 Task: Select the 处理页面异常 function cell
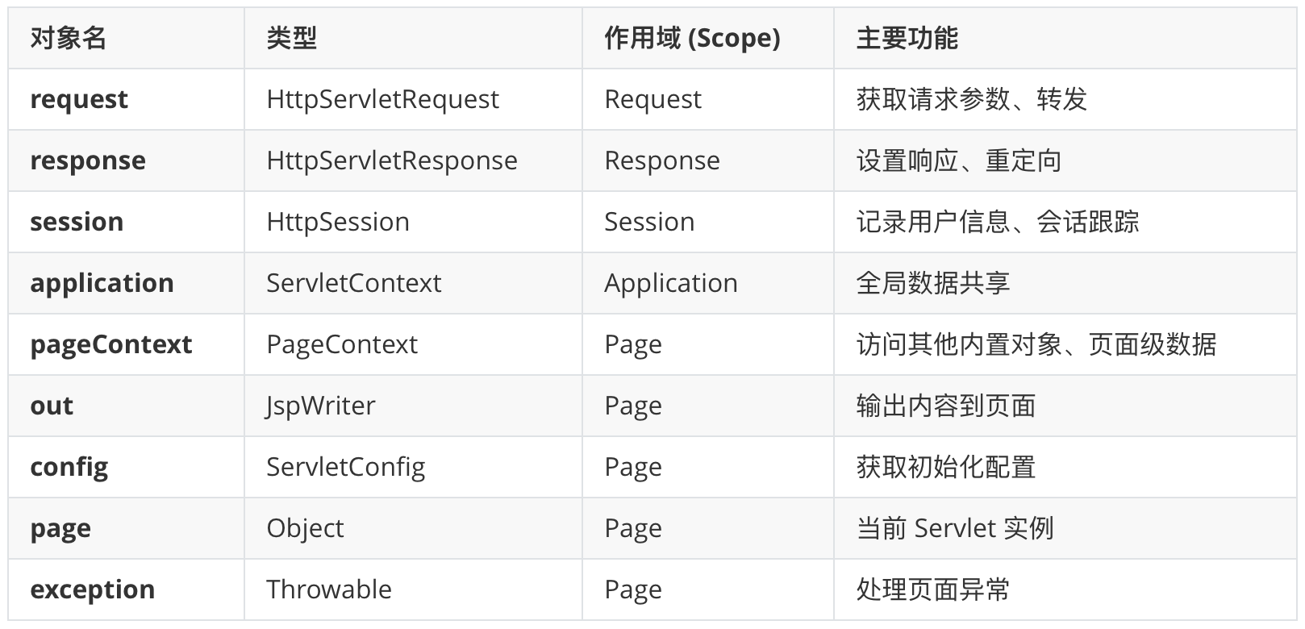[932, 589]
